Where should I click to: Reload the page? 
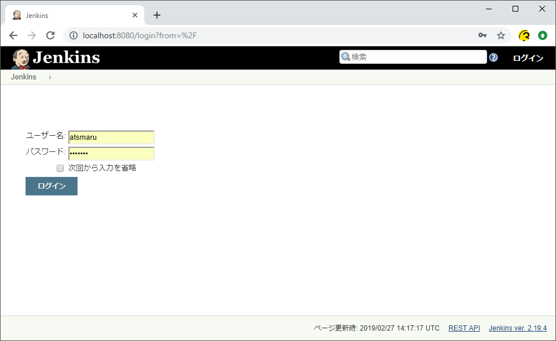click(50, 35)
